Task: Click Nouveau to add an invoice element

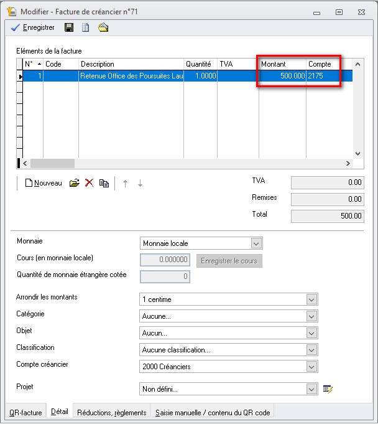Action: tap(44, 183)
